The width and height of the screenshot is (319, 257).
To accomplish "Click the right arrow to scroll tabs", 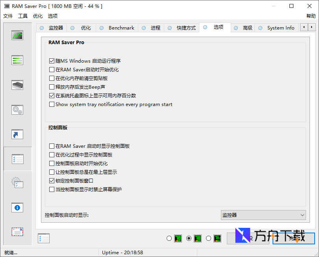I will [x=312, y=27].
